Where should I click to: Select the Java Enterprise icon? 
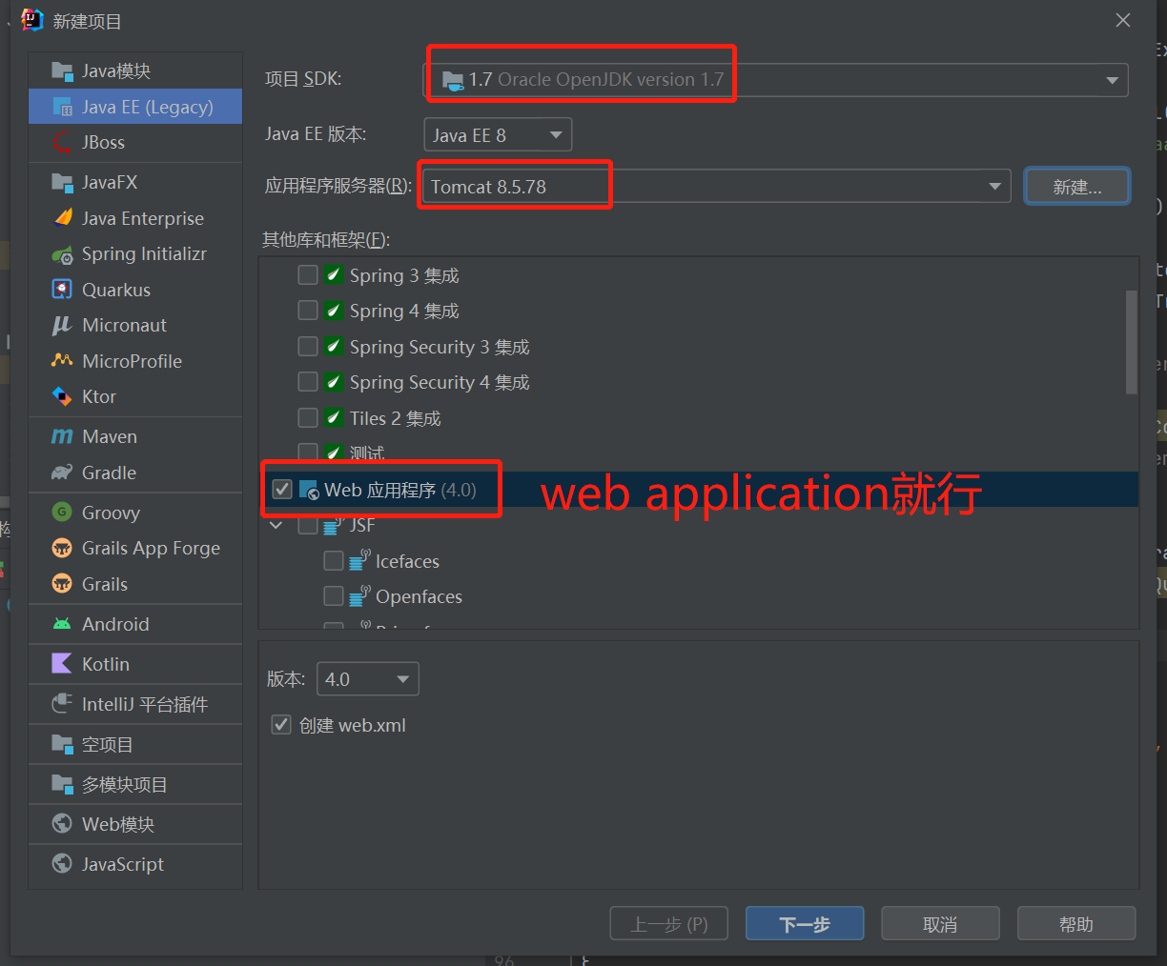(62, 218)
